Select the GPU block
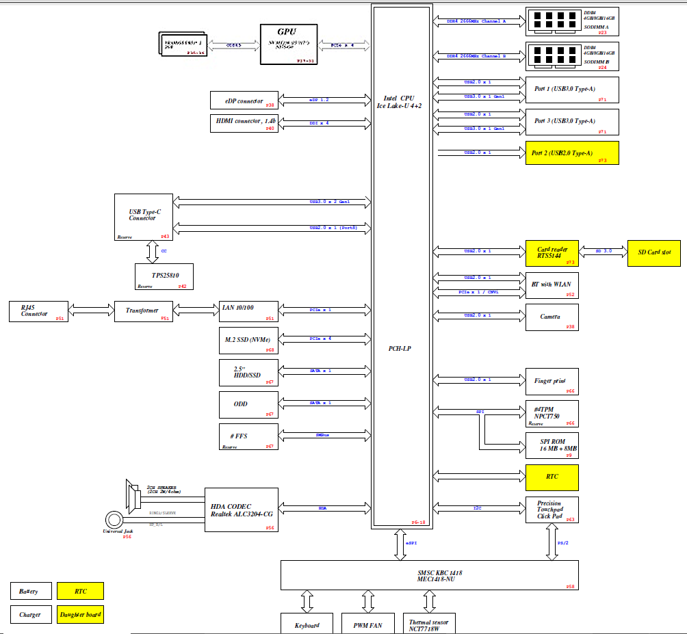The image size is (687, 634). click(x=289, y=44)
